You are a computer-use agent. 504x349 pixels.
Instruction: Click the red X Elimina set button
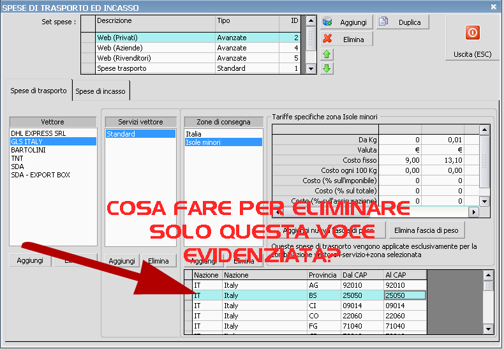(x=346, y=39)
